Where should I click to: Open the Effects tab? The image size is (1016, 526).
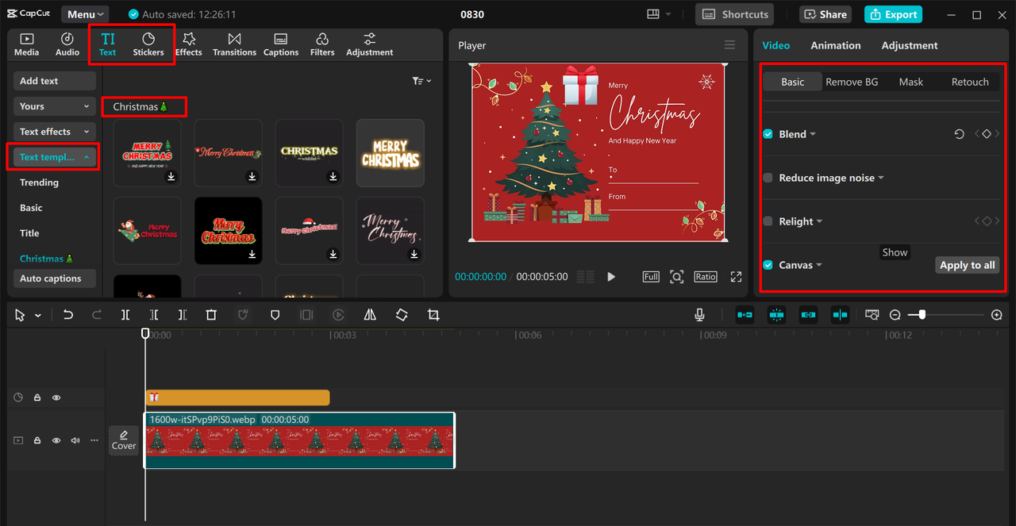(189, 45)
